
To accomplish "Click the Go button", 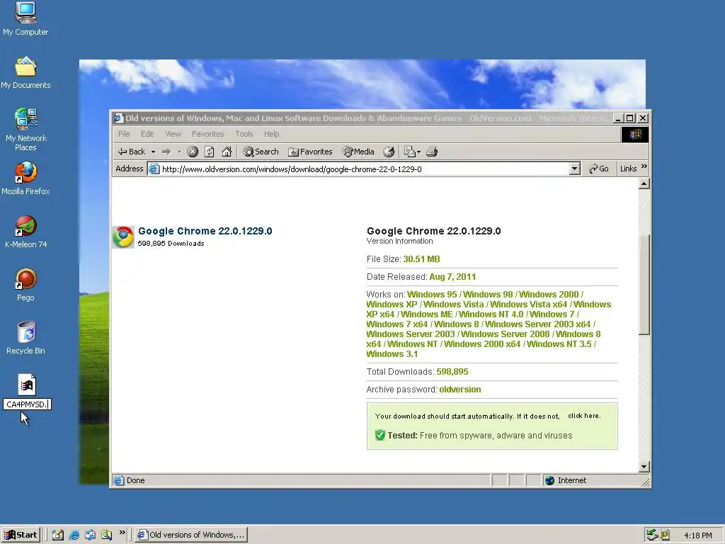I will coord(599,169).
